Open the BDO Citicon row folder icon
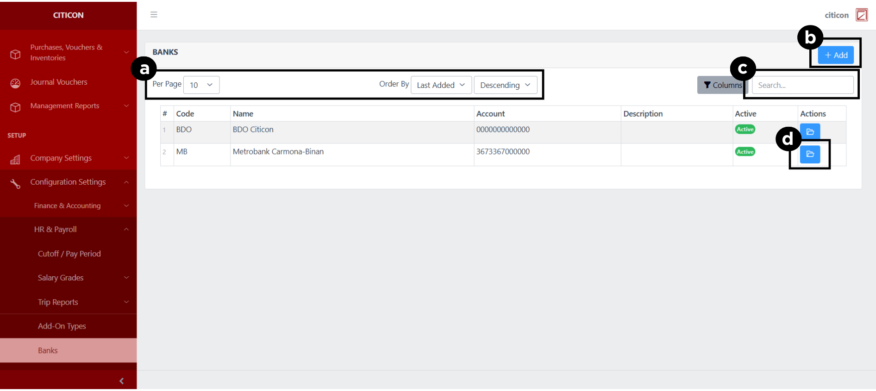The image size is (876, 391). (x=810, y=131)
